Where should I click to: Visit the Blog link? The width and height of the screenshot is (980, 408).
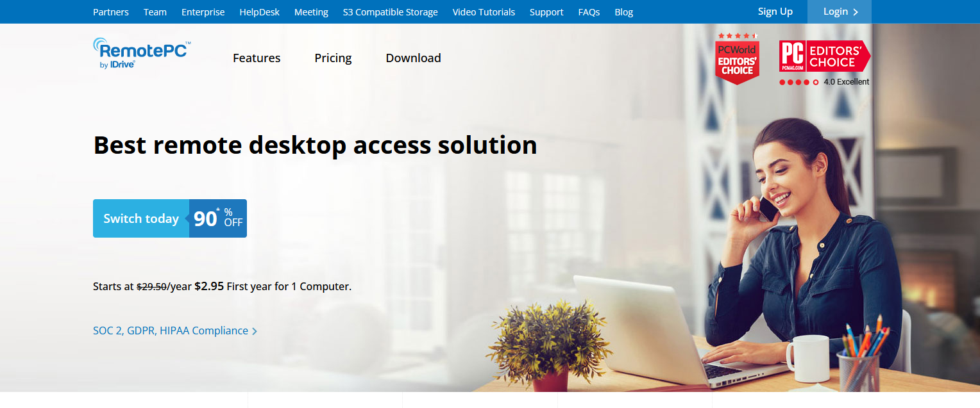tap(623, 12)
